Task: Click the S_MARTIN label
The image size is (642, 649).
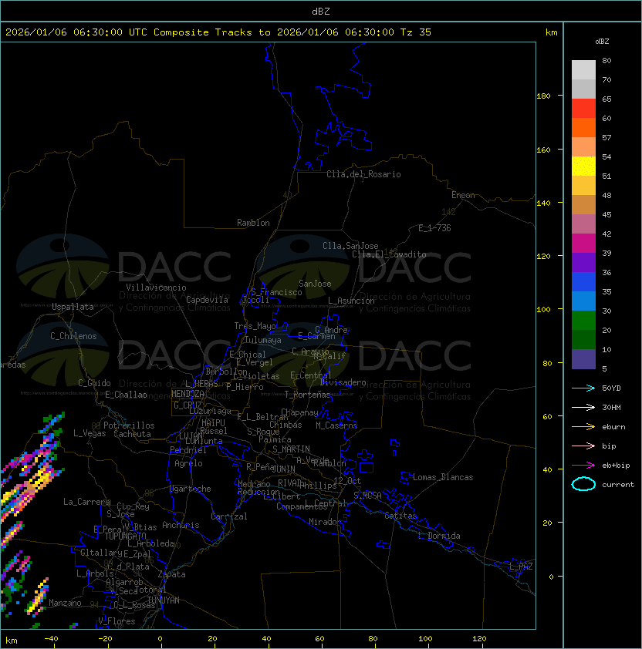Action: [292, 449]
